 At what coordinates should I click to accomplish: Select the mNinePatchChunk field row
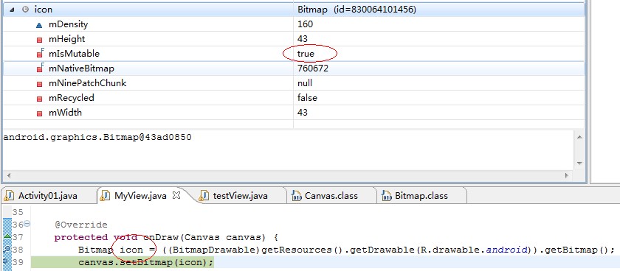click(x=294, y=82)
